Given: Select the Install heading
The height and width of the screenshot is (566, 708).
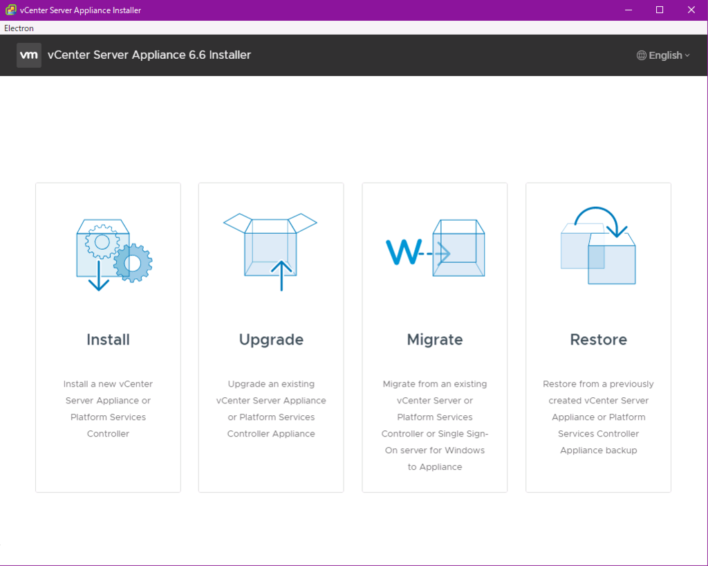Looking at the screenshot, I should click(x=109, y=340).
